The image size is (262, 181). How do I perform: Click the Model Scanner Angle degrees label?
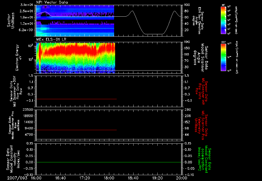(201, 58)
